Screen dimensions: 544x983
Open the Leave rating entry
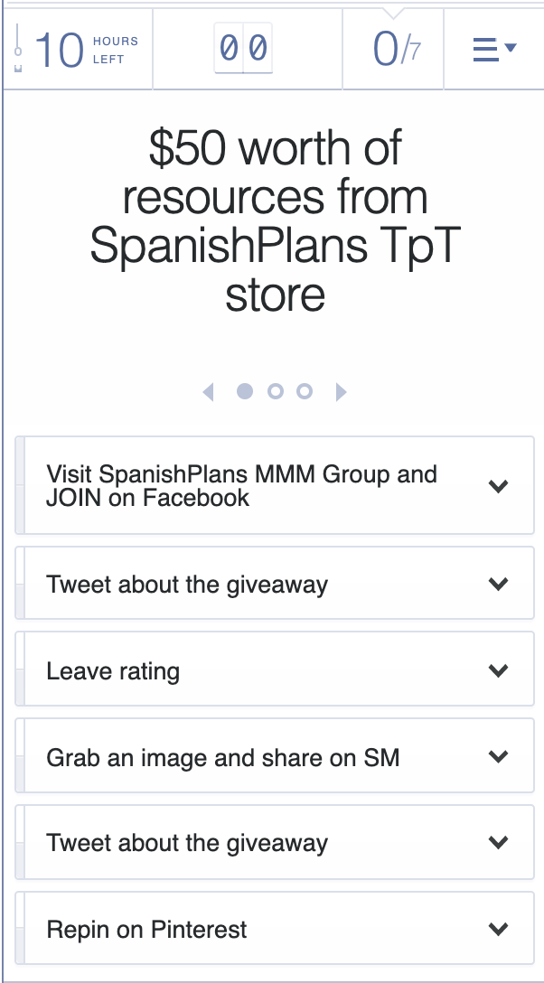[x=113, y=671]
